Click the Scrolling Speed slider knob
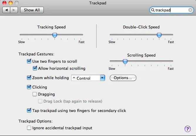The image size is (196, 136). pyautogui.click(x=125, y=62)
